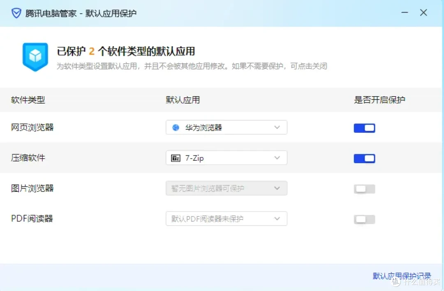Click the 网页浏览器 row label
Viewport: 444px width, 291px height.
pyautogui.click(x=32, y=127)
